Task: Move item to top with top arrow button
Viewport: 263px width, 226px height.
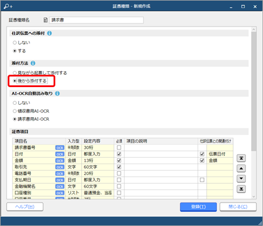Action: coord(241,158)
